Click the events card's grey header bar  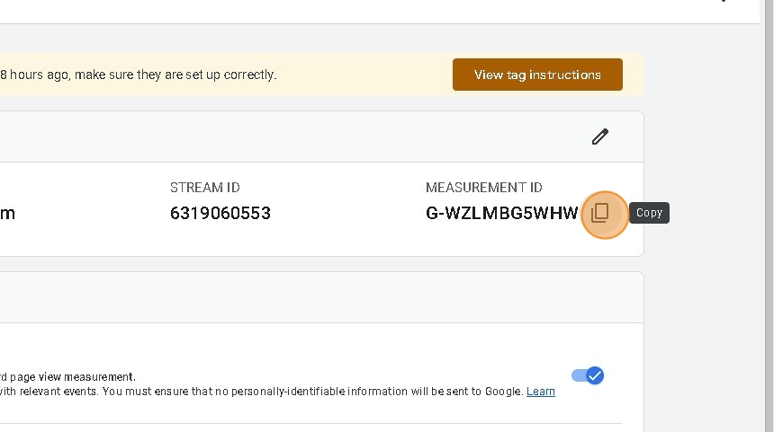(x=315, y=297)
